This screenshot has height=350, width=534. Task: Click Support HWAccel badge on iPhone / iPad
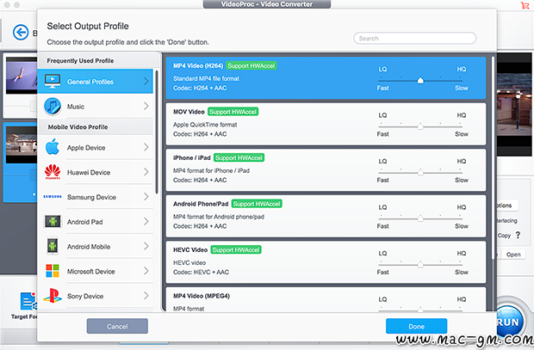(239, 157)
